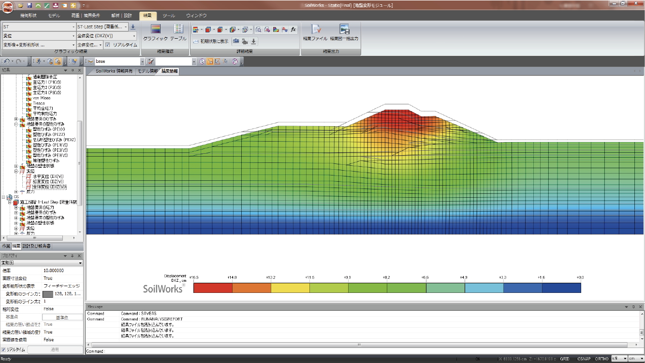Click the Redo arrow in the toolbar
Image resolution: width=645 pixels, height=363 pixels.
click(x=18, y=61)
